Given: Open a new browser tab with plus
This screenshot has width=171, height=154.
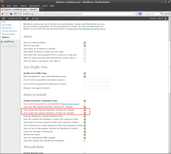Looking at the screenshot, I should pos(42,9).
